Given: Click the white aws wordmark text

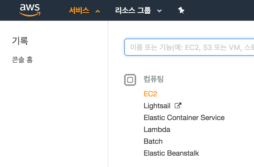Looking at the screenshot, I should point(30,7).
